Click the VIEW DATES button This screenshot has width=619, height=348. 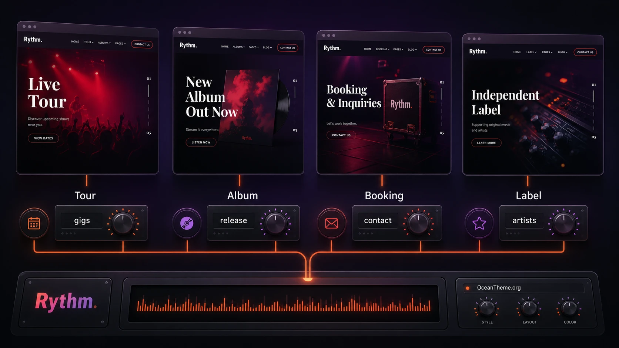pyautogui.click(x=43, y=138)
